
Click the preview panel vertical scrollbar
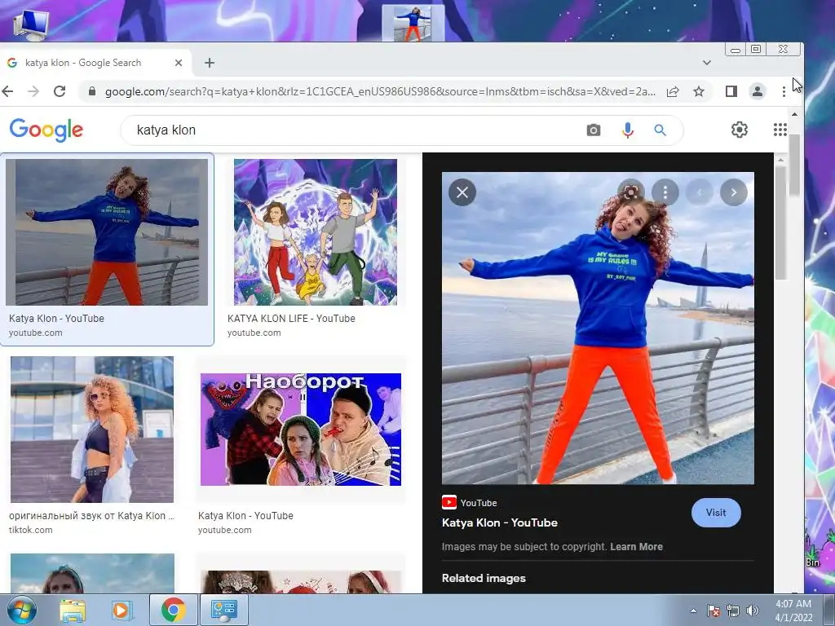pos(780,223)
